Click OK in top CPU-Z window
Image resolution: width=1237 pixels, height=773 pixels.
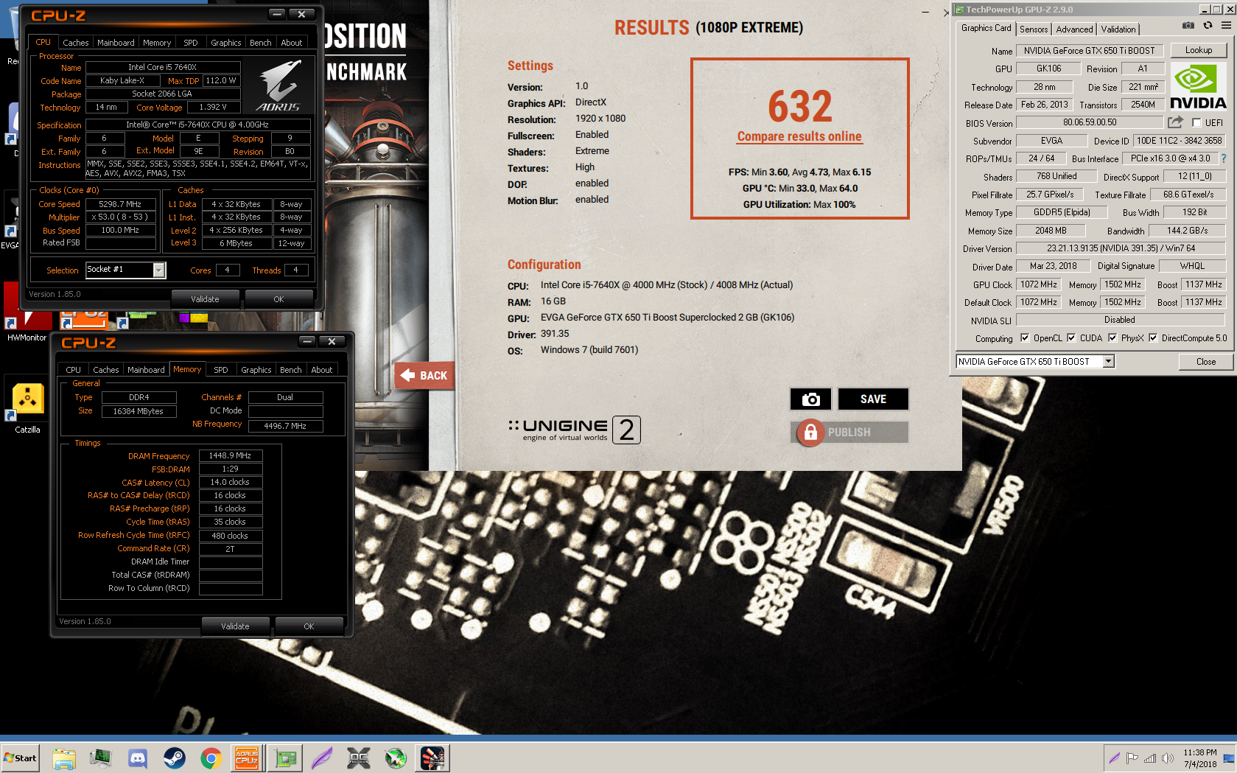tap(278, 299)
